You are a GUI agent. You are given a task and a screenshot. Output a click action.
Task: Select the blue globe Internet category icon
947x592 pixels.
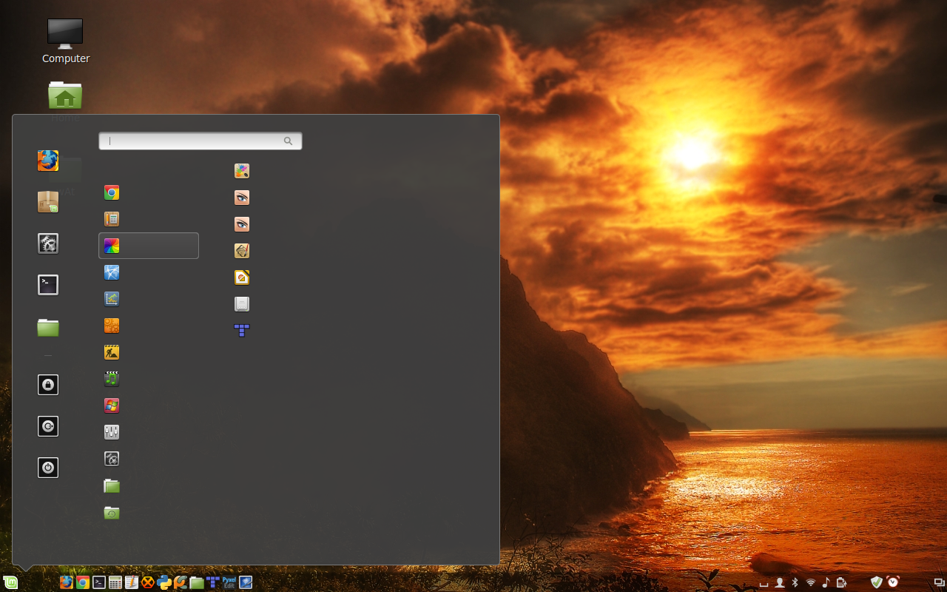[x=112, y=272]
